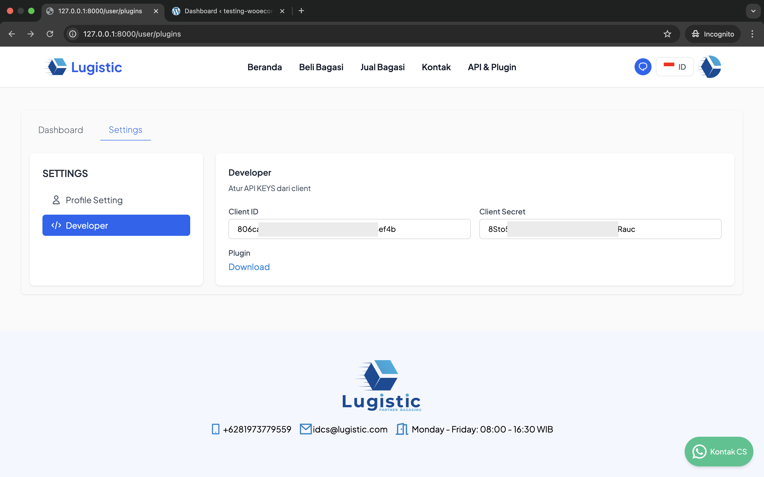764x477 pixels.
Task: Click the browser forward arrow
Action: [x=31, y=34]
